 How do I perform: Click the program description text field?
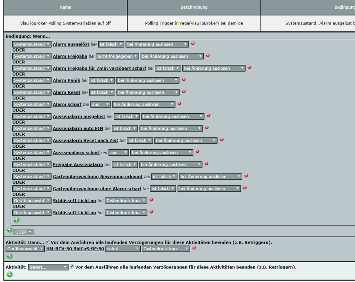(x=194, y=23)
